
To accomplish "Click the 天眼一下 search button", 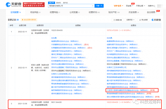I will click(x=99, y=6).
